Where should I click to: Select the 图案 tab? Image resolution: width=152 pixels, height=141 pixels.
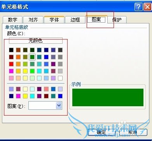pos(96,20)
